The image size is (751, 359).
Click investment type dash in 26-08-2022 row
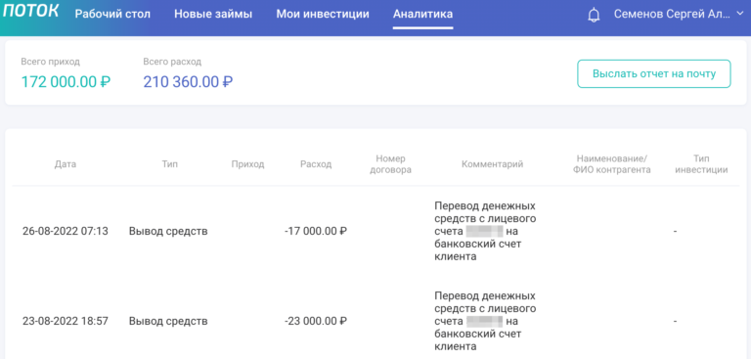pos(676,231)
